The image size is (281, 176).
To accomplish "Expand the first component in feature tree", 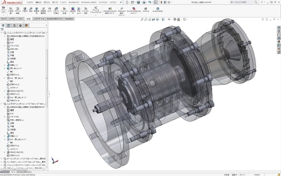I will (x=1, y=33).
